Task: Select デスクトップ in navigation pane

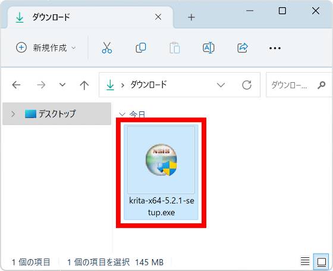Action: pos(56,114)
